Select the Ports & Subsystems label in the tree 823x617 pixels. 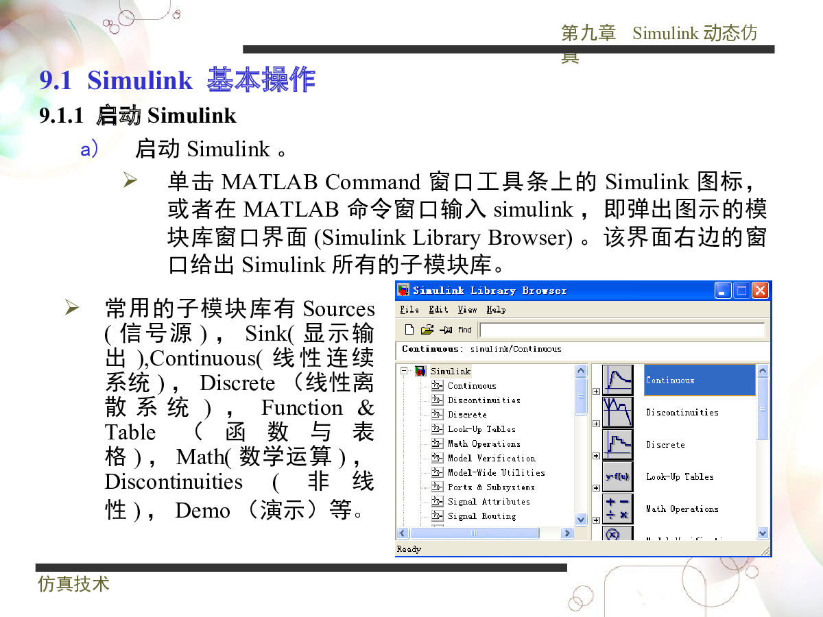[x=491, y=487]
